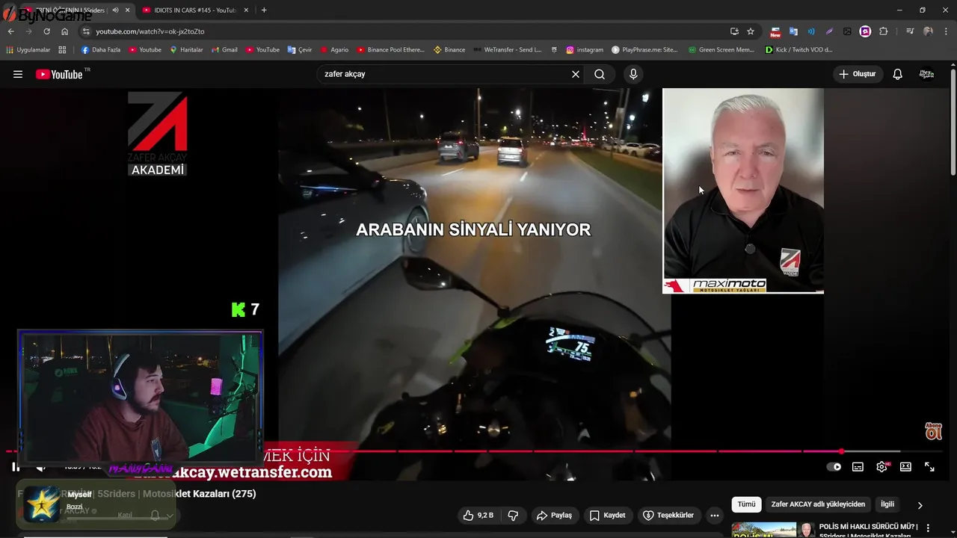Select 'Zafer AKCAY adlı yükleyiciden' chip
The height and width of the screenshot is (538, 957).
click(818, 504)
